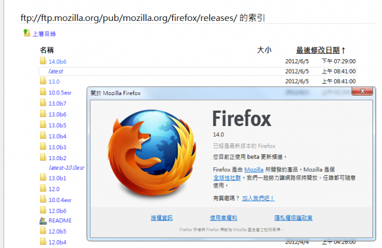The width and height of the screenshot is (382, 248).
Task: Open the 14.0b6 folder link
Action: (57, 62)
